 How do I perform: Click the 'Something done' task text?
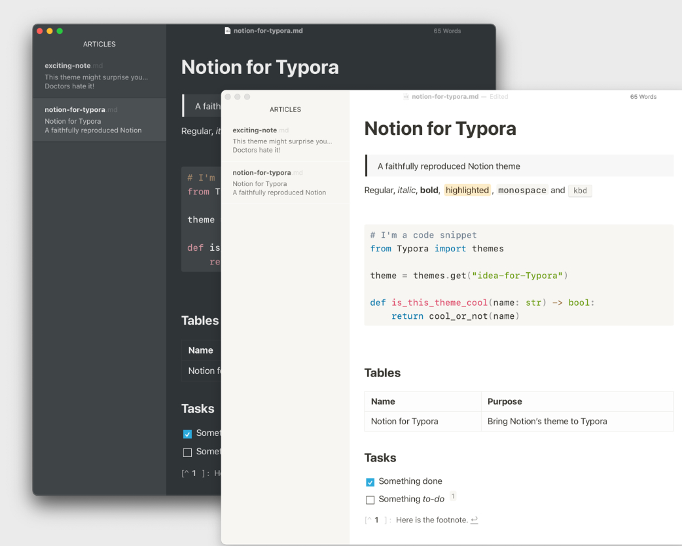410,481
